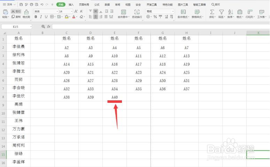Select cell E8 containing A40
Viewport: 270px width, 167px height.
pyautogui.click(x=115, y=97)
